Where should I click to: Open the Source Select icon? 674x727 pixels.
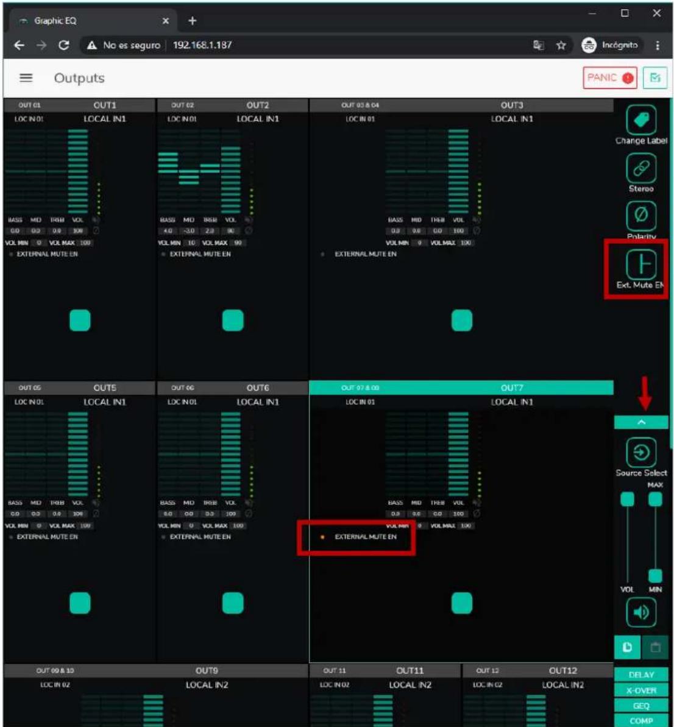coord(641,452)
